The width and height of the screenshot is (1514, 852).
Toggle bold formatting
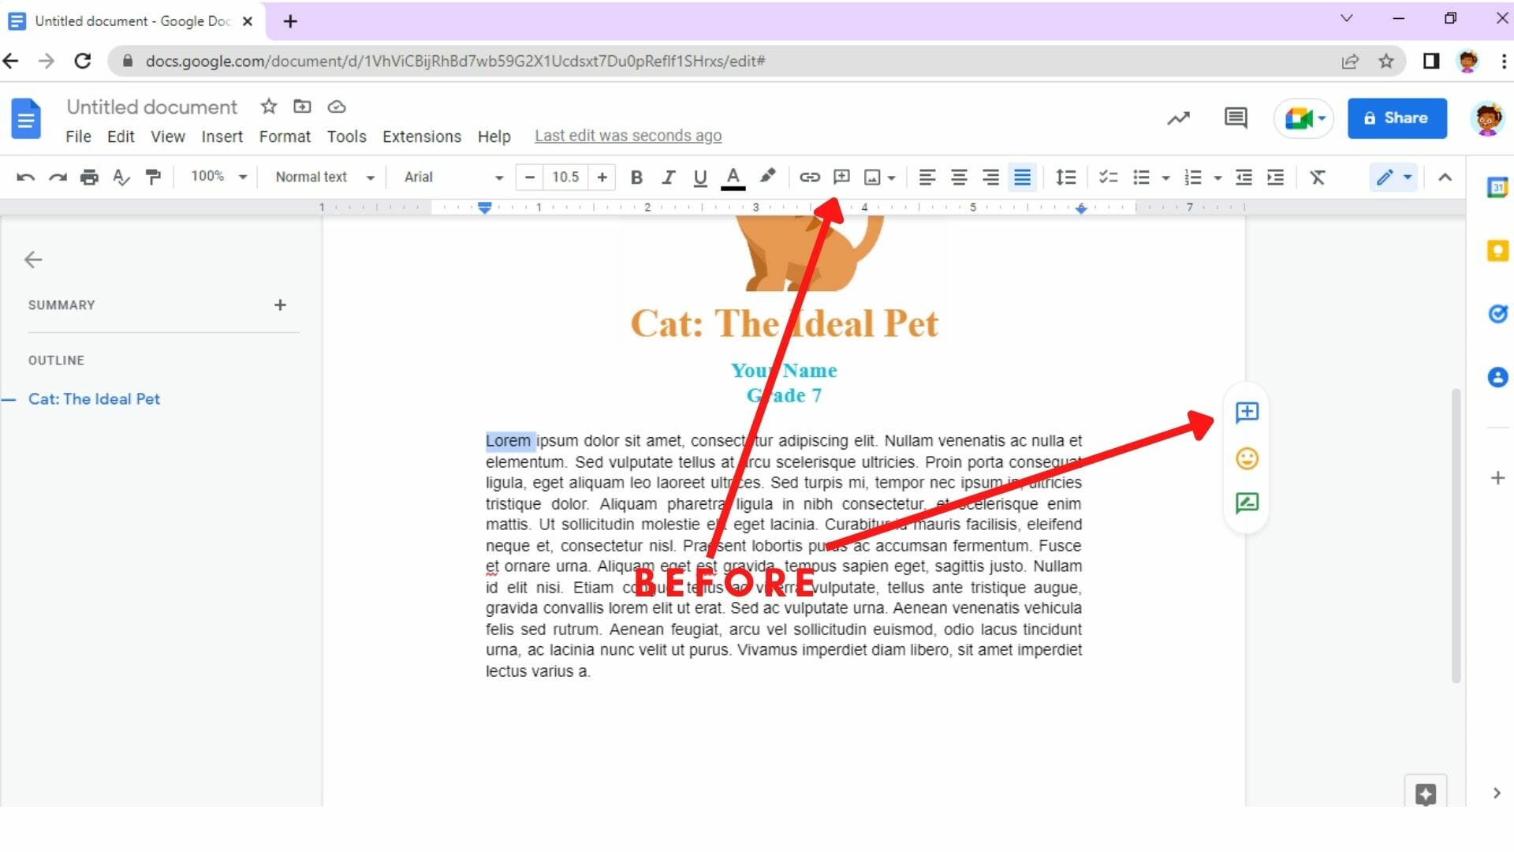(x=636, y=177)
